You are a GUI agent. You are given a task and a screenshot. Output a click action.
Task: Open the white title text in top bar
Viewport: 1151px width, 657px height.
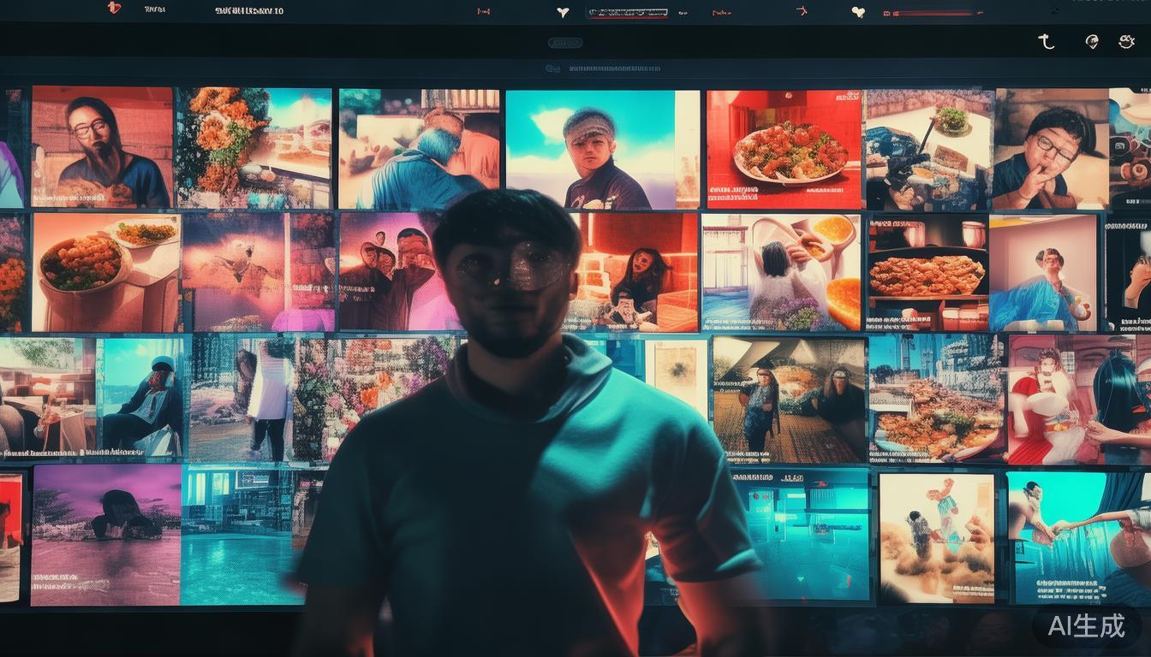(249, 11)
